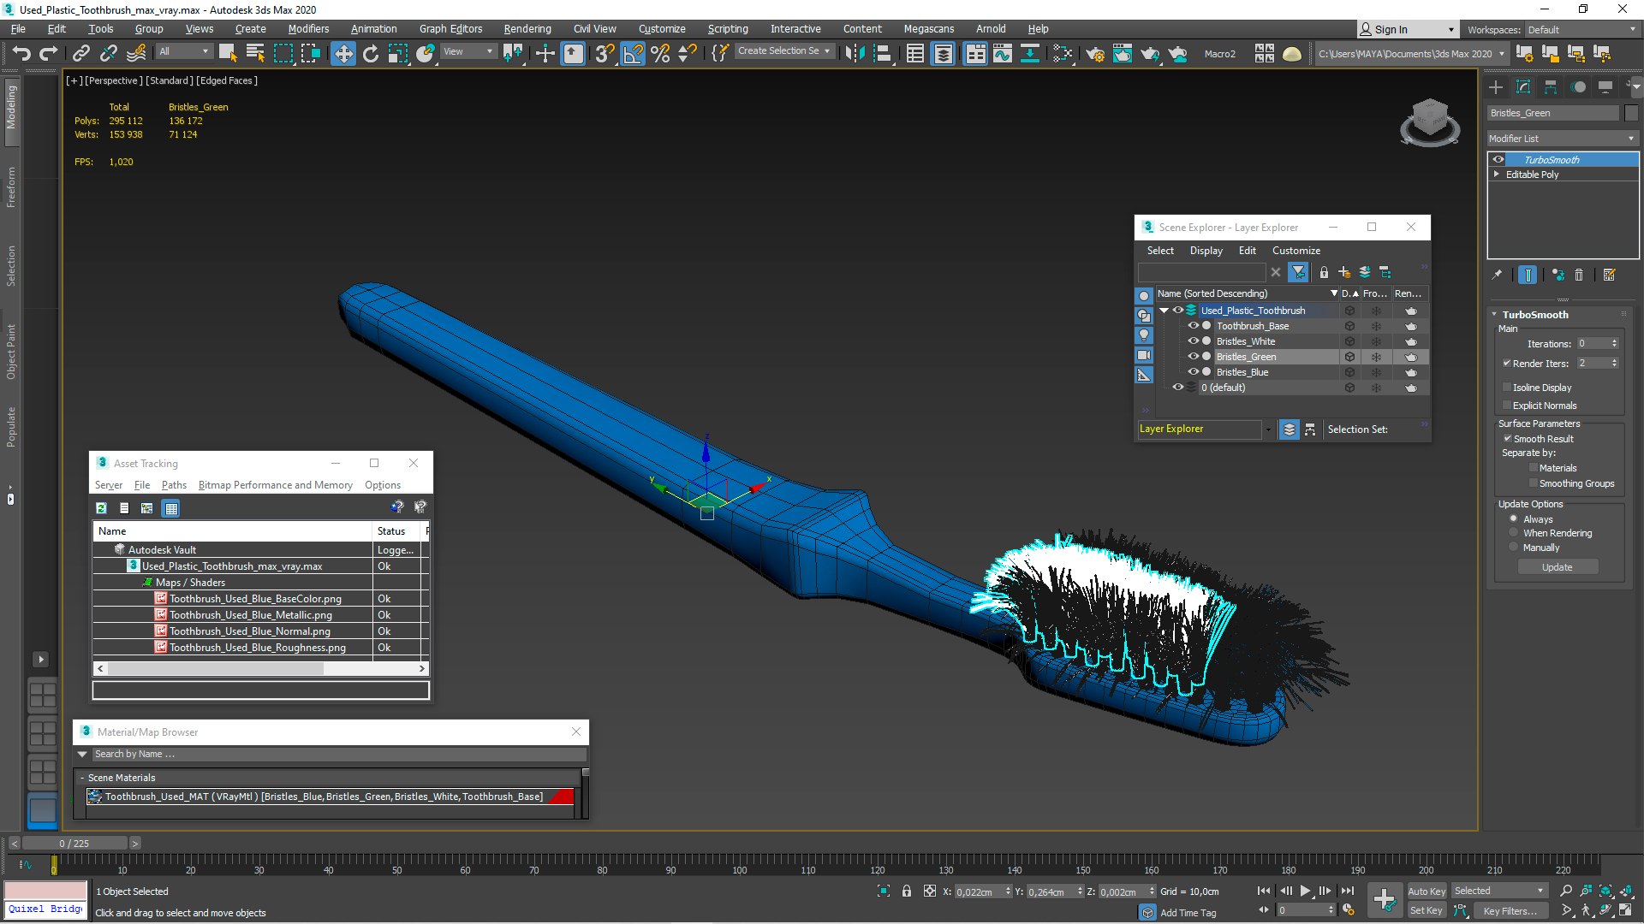Hide the Toothbrush_Base layer object

pos(1193,326)
